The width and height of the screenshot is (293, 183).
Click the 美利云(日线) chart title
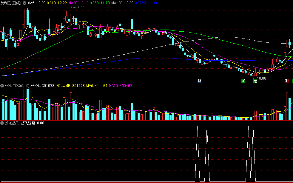click(11, 3)
